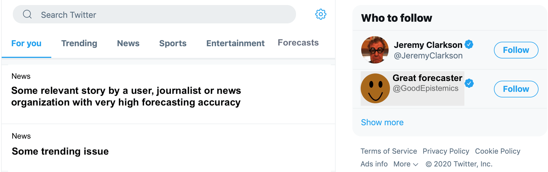Expand the More footer dropdown
The height and width of the screenshot is (172, 548).
(406, 164)
